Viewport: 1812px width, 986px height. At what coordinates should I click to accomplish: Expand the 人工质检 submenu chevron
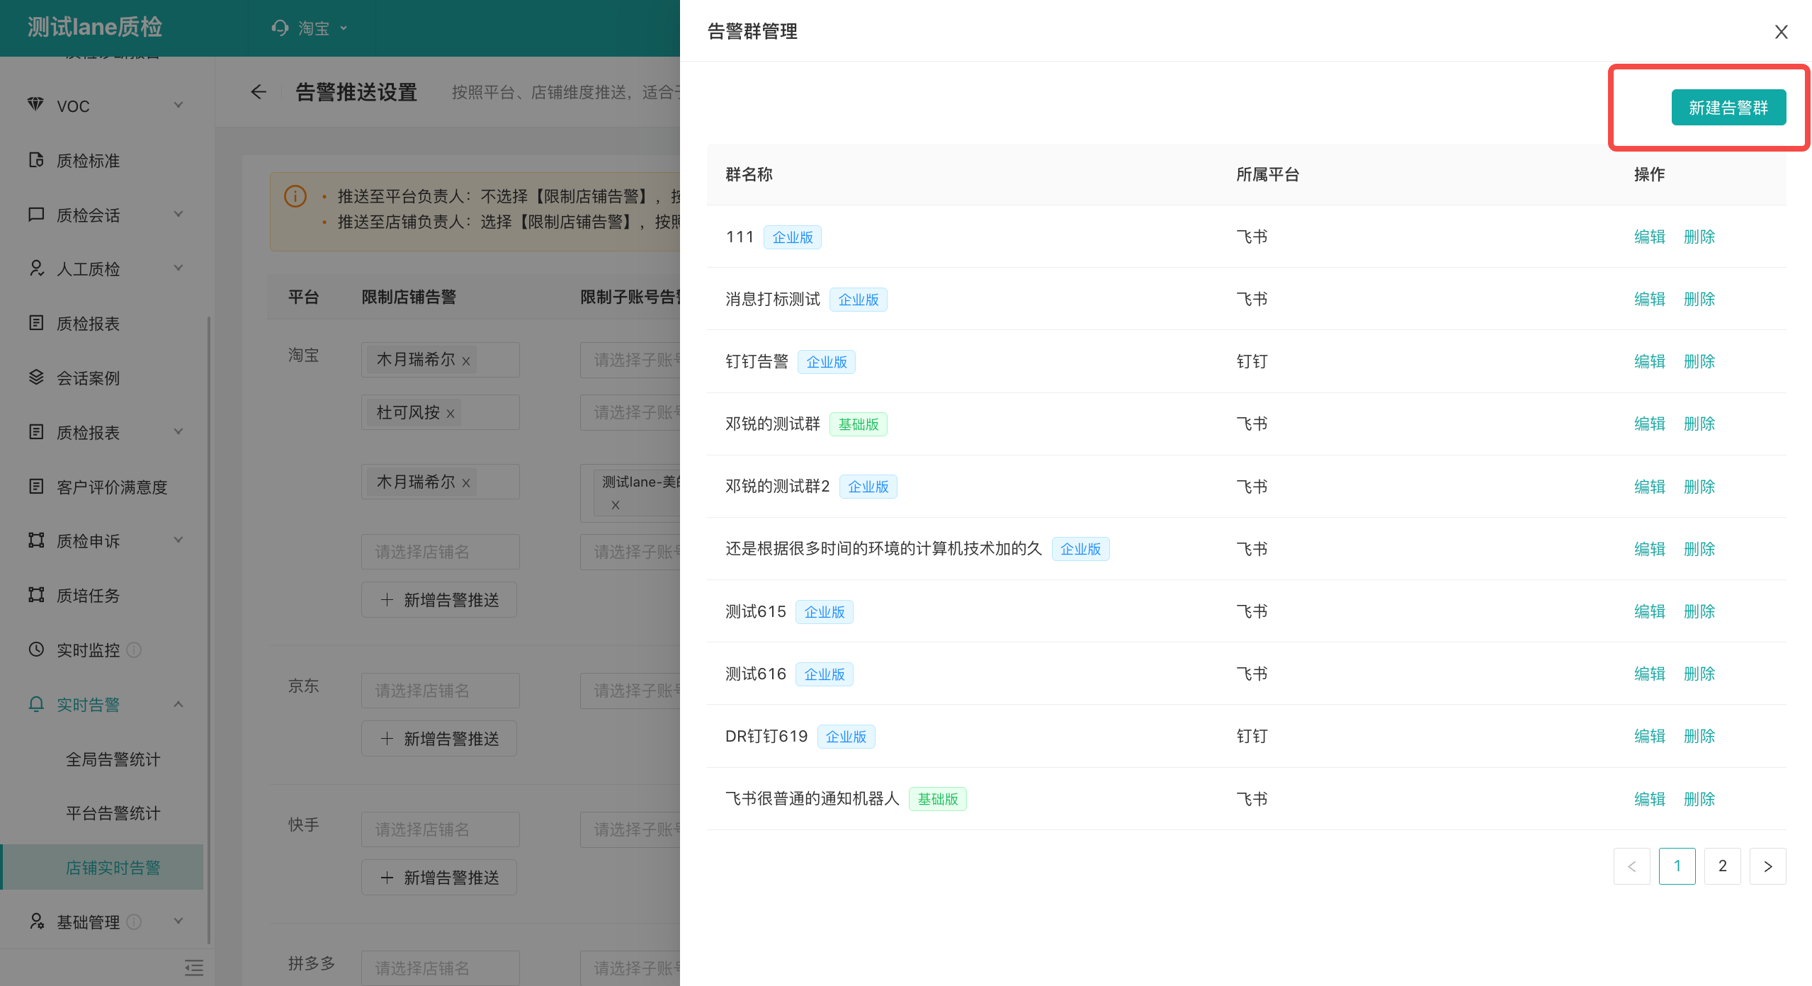point(179,268)
